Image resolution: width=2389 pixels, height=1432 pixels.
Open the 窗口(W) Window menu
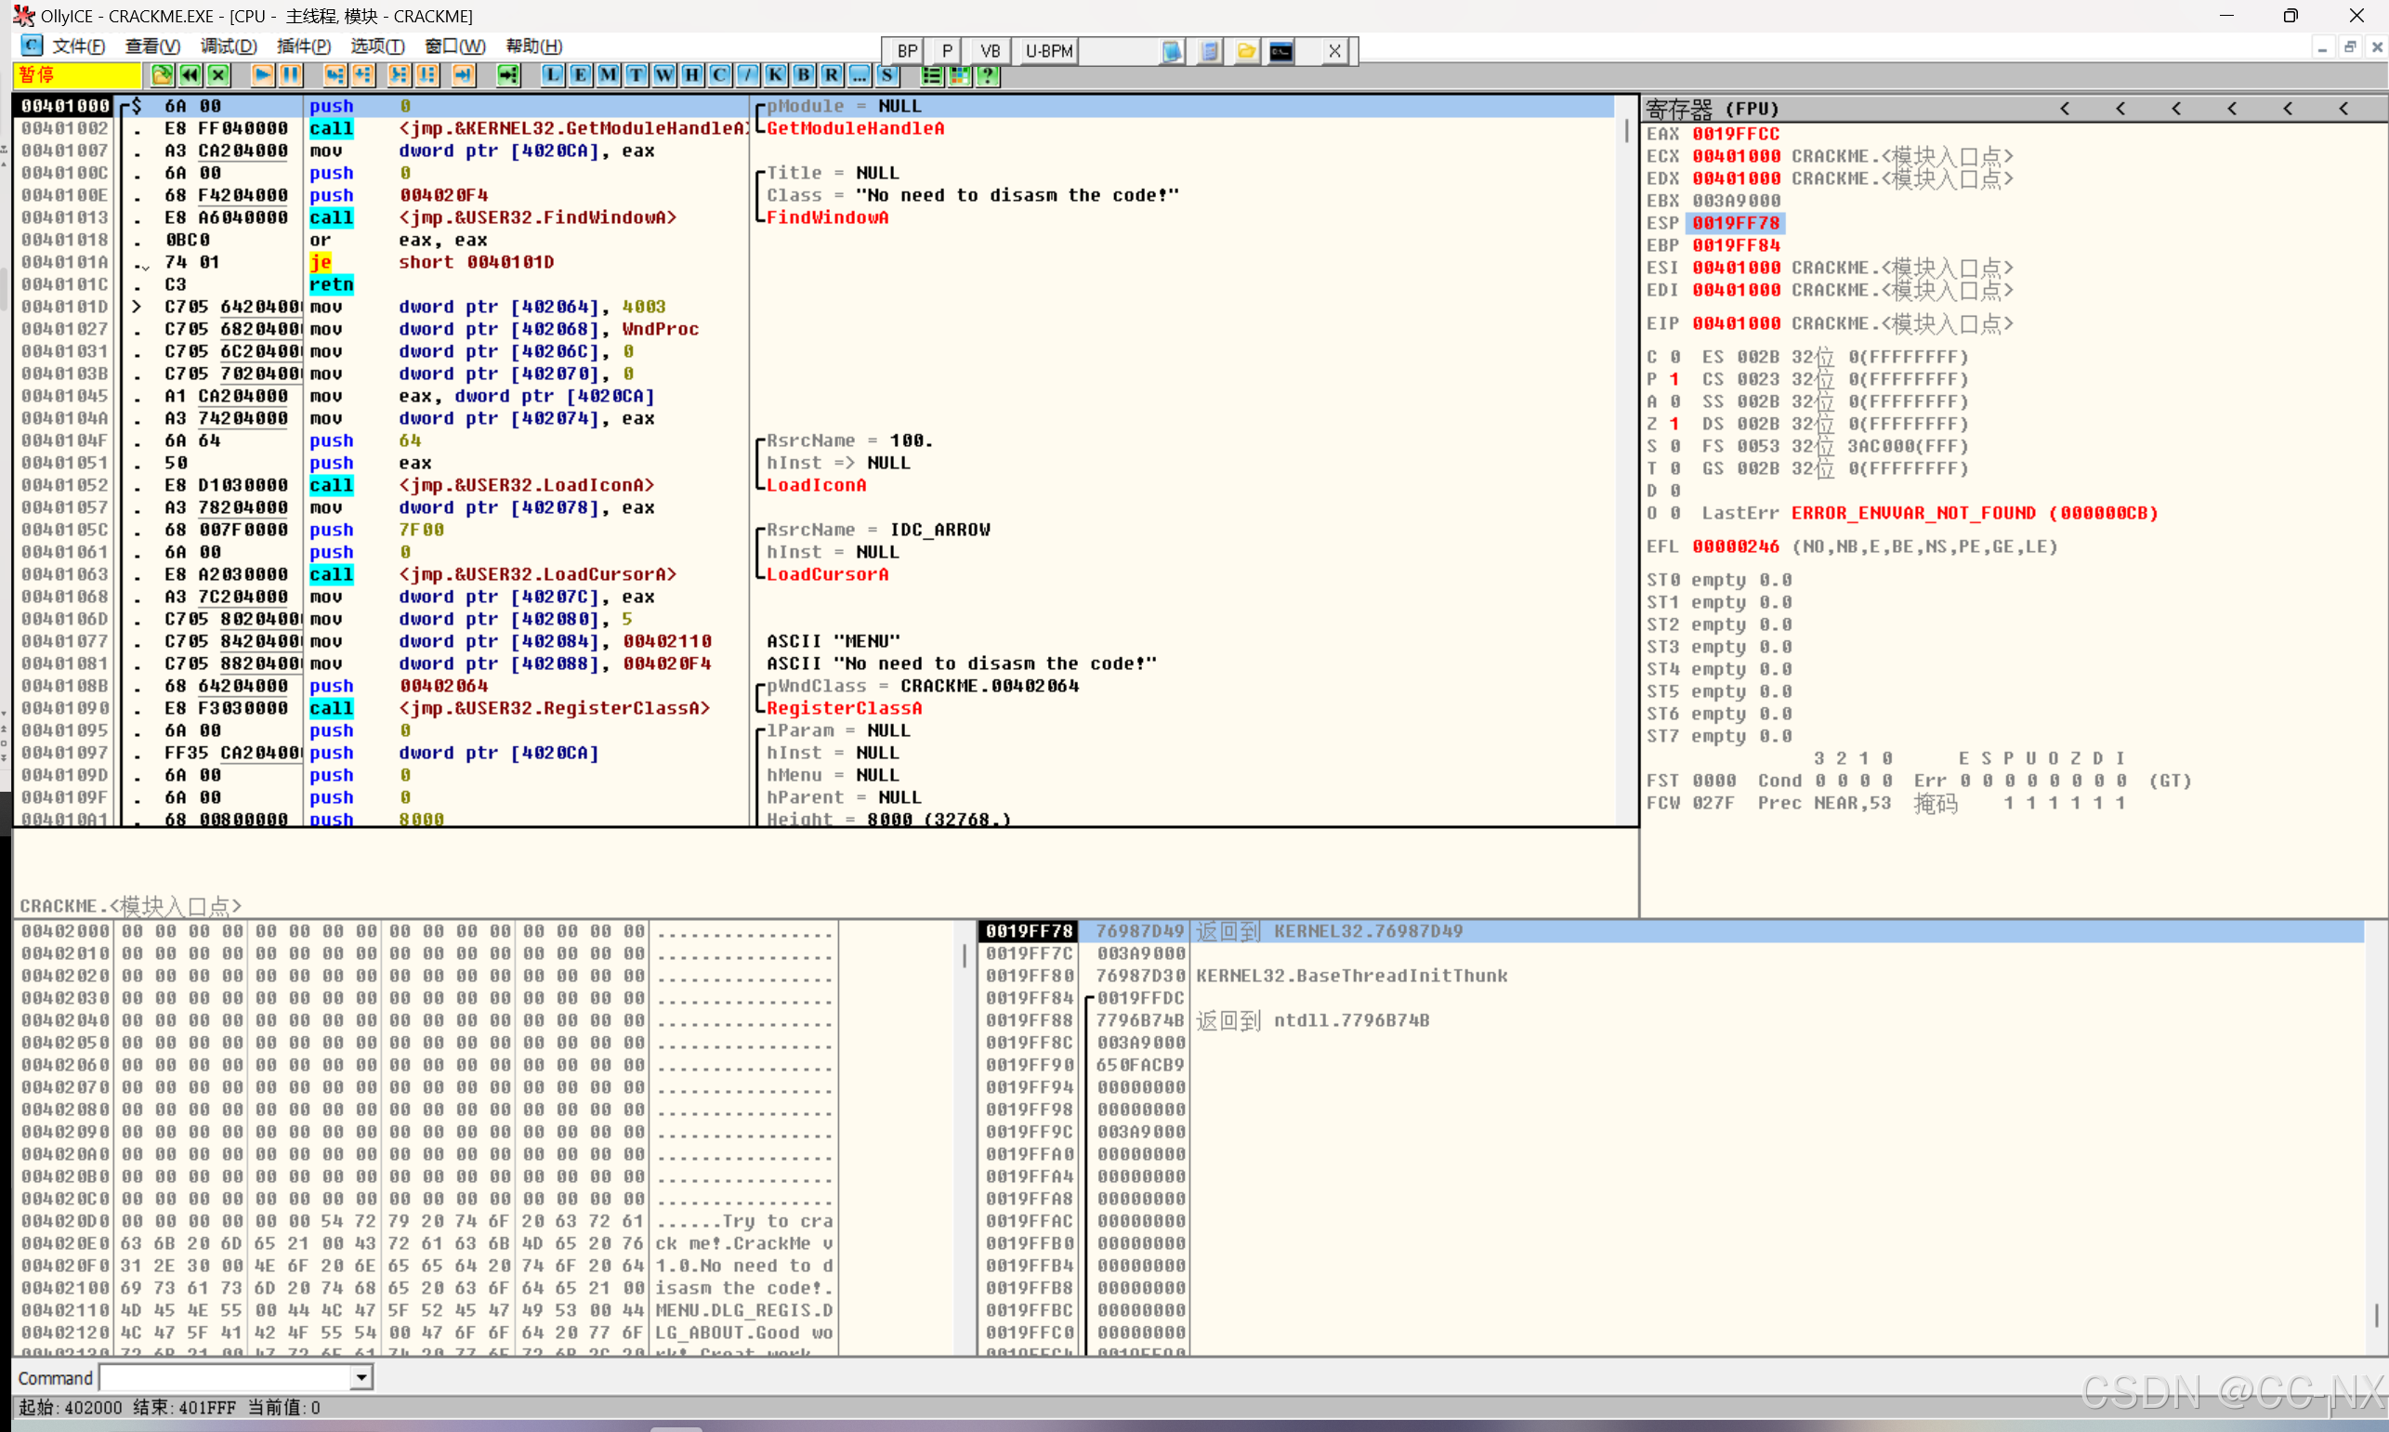tap(454, 46)
